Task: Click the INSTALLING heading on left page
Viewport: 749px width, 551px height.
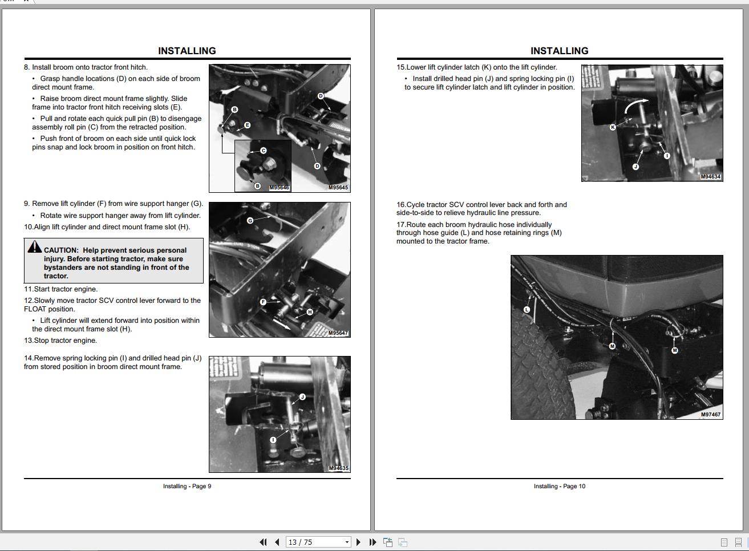Action: point(187,51)
